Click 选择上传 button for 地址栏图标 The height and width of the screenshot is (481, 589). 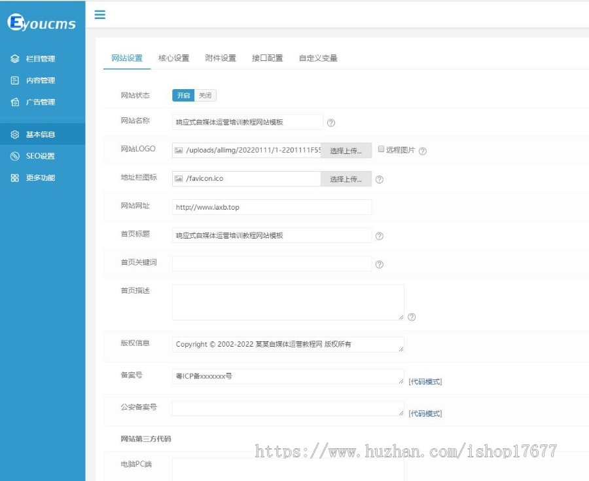click(346, 179)
